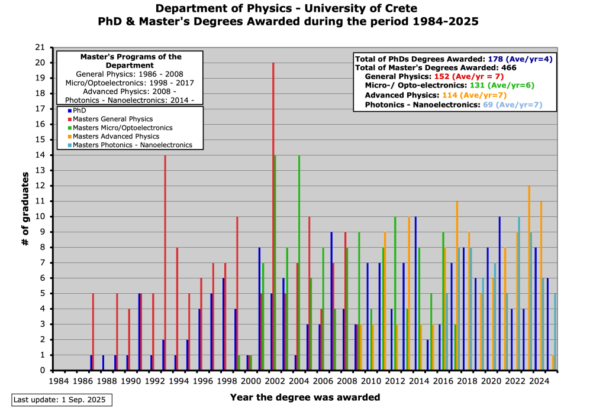Click the light-blue Masters Photonics legend swatch
The width and height of the screenshot is (606, 412).
click(x=70, y=145)
